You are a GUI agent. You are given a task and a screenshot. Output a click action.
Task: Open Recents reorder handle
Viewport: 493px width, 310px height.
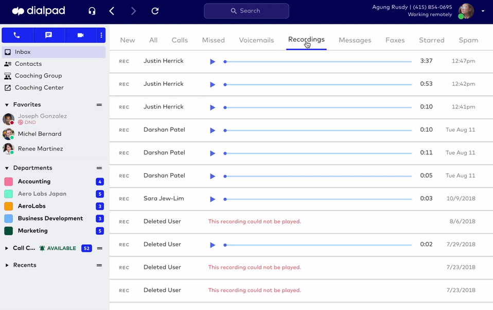pos(99,265)
